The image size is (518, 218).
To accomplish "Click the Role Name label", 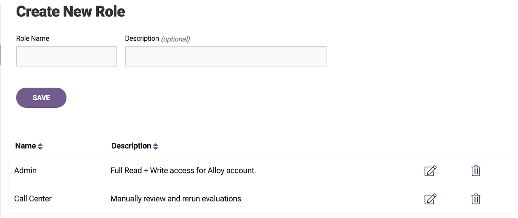I will pos(33,38).
